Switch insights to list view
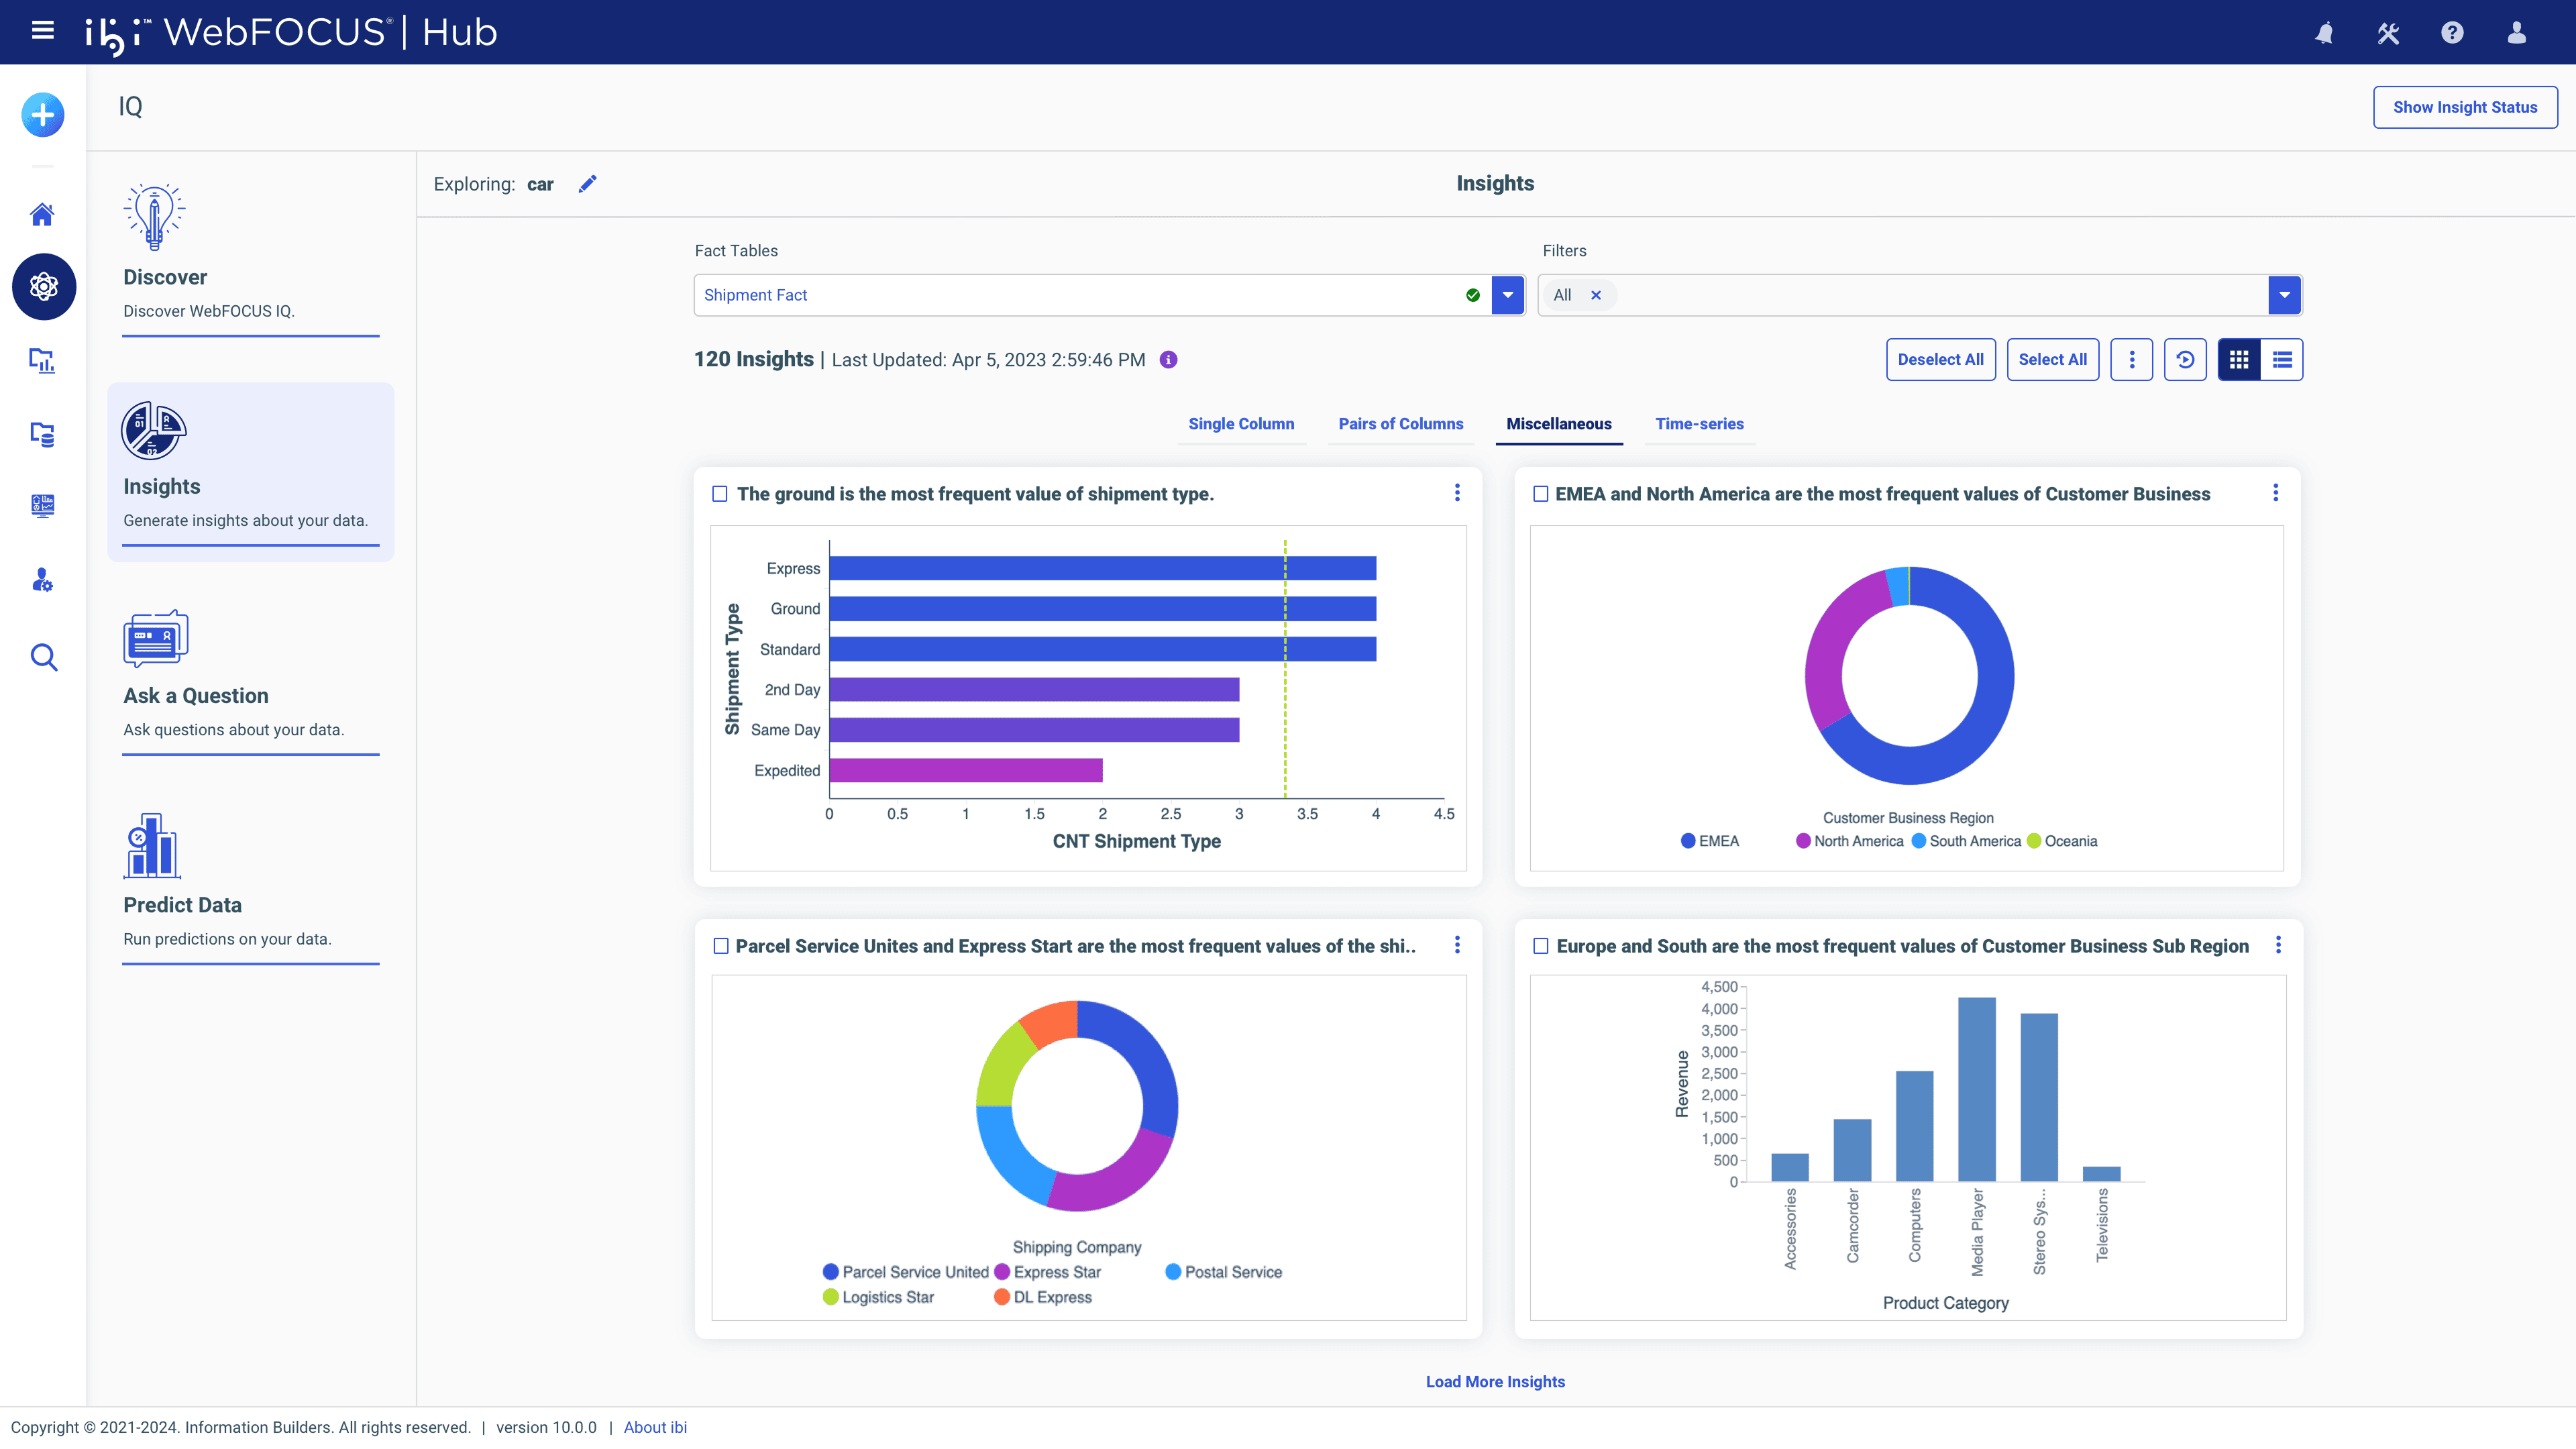Screen dimensions: 2576x1449 (x=2282, y=359)
